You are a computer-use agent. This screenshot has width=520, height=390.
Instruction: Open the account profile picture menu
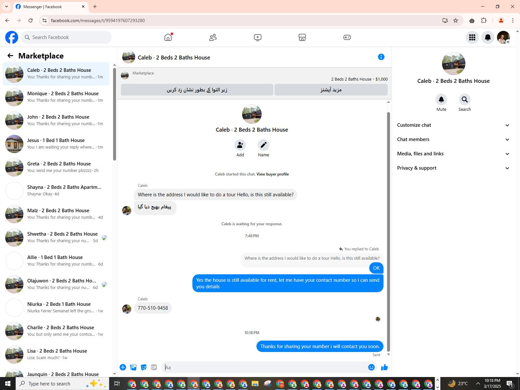(x=503, y=37)
